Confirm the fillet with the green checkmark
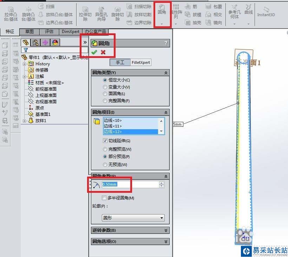 pos(94,52)
